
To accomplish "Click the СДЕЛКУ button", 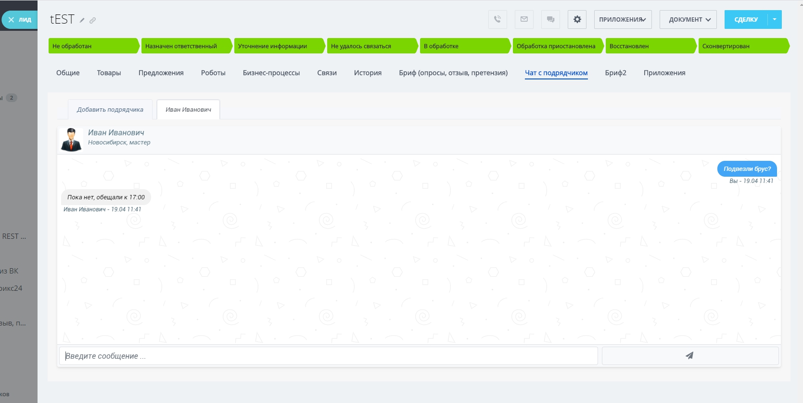I will click(x=746, y=19).
